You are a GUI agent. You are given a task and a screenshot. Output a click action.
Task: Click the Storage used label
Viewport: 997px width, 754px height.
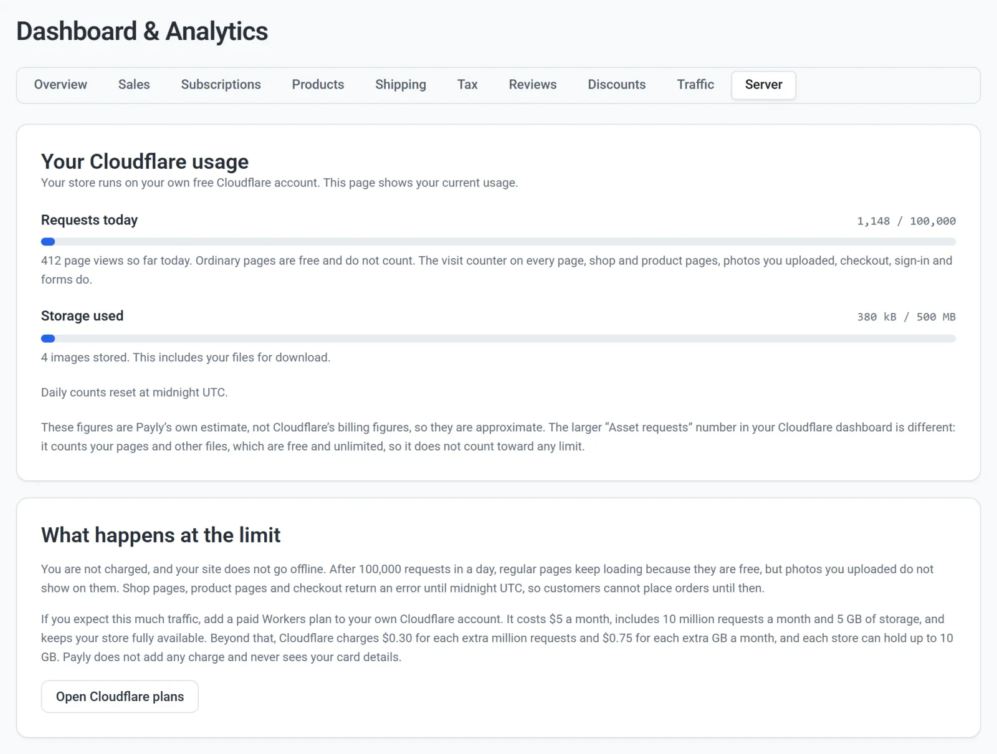(x=82, y=316)
